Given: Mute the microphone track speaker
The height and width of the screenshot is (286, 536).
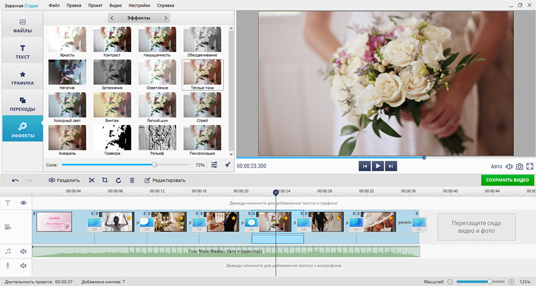Looking at the screenshot, I should pos(24,265).
